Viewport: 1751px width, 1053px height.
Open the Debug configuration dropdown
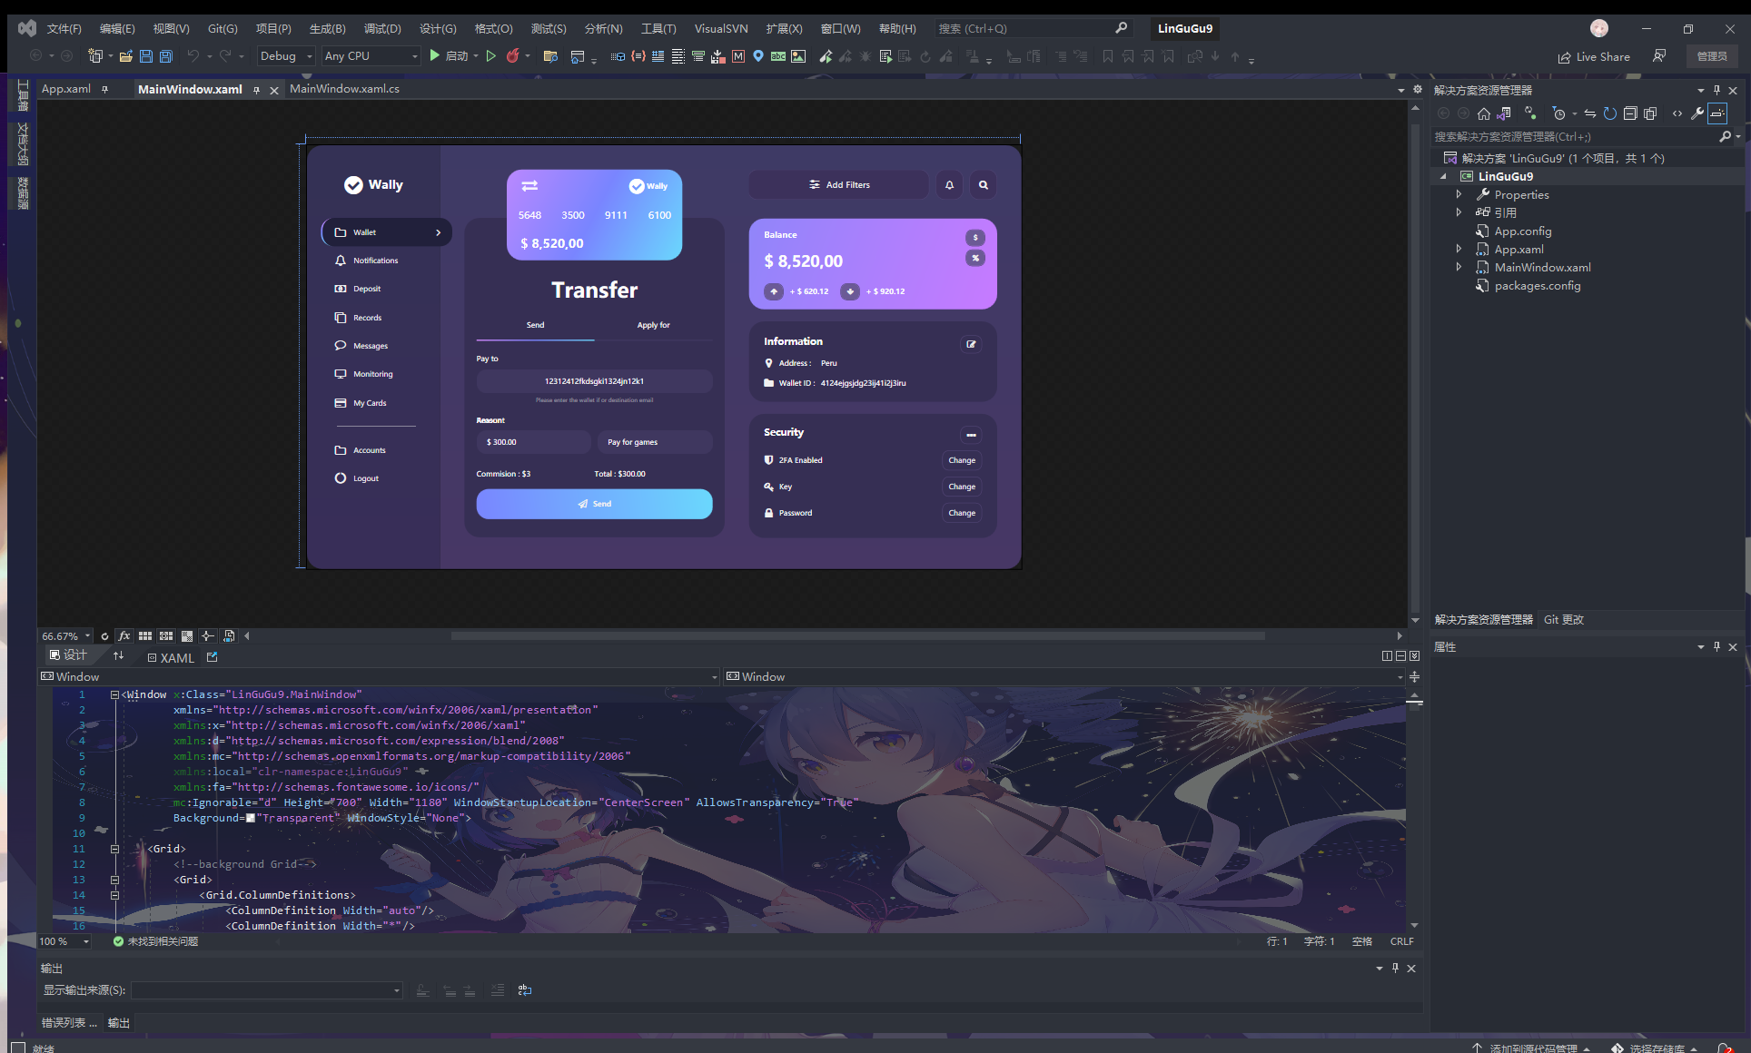click(285, 56)
